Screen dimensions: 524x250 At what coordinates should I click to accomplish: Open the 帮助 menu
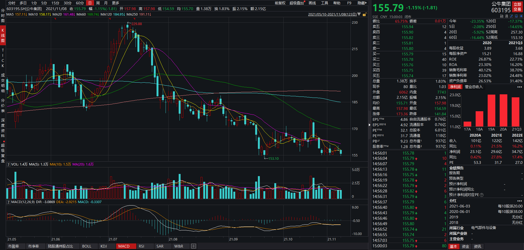coord(337,3)
